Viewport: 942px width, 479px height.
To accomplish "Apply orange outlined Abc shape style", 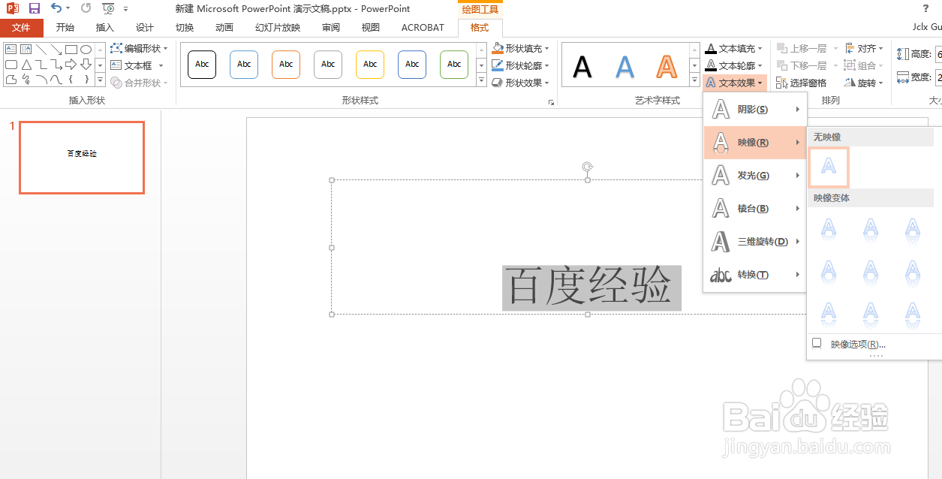I will (286, 65).
